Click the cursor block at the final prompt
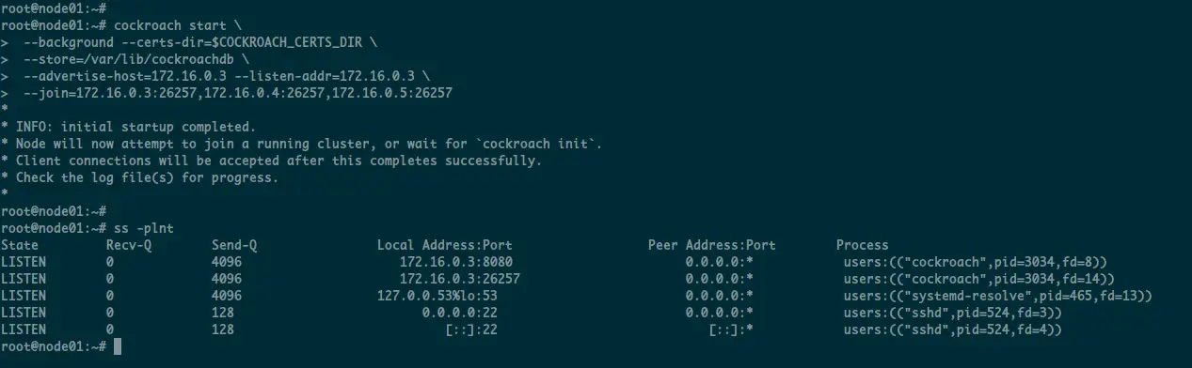This screenshot has height=368, width=1192. tap(118, 346)
